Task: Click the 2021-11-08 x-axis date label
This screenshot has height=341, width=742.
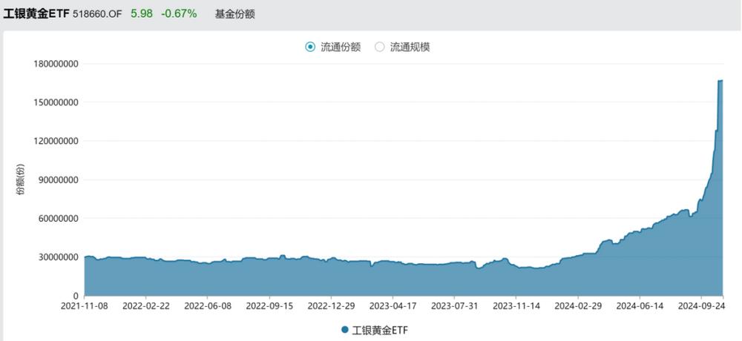Action: (85, 305)
